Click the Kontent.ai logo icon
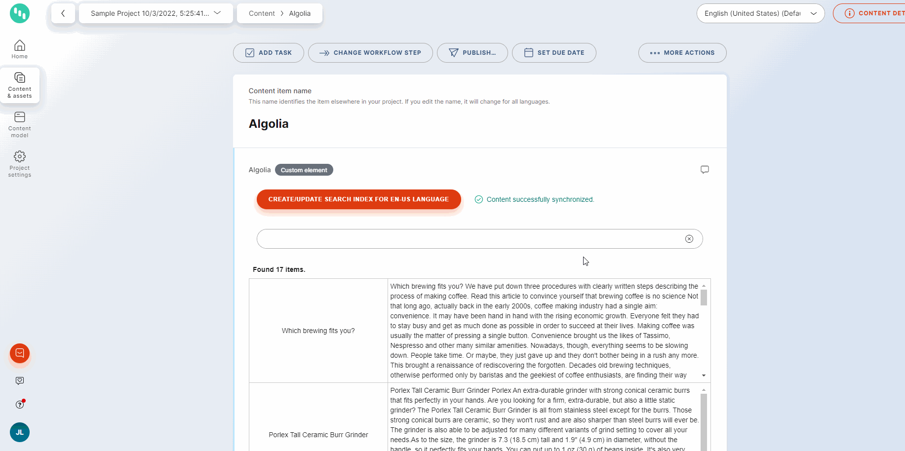 tap(20, 13)
